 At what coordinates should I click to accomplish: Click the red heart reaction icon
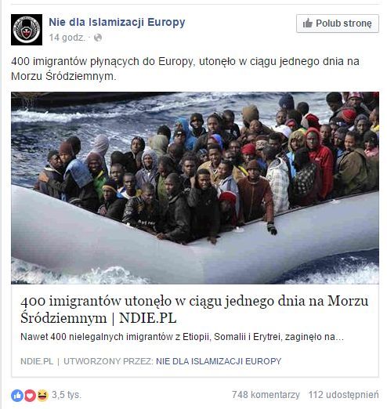(30, 396)
